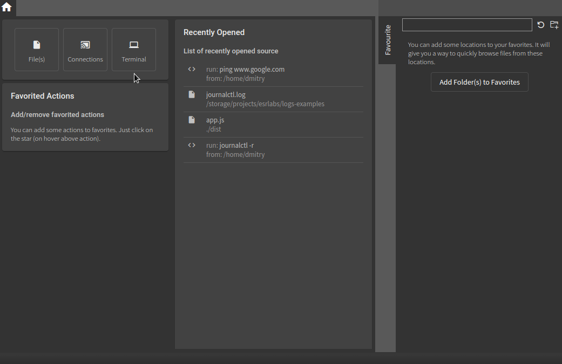The width and height of the screenshot is (562, 364).
Task: Click the document icon on File(s)
Action: click(37, 45)
